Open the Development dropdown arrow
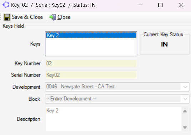 (x=185, y=87)
